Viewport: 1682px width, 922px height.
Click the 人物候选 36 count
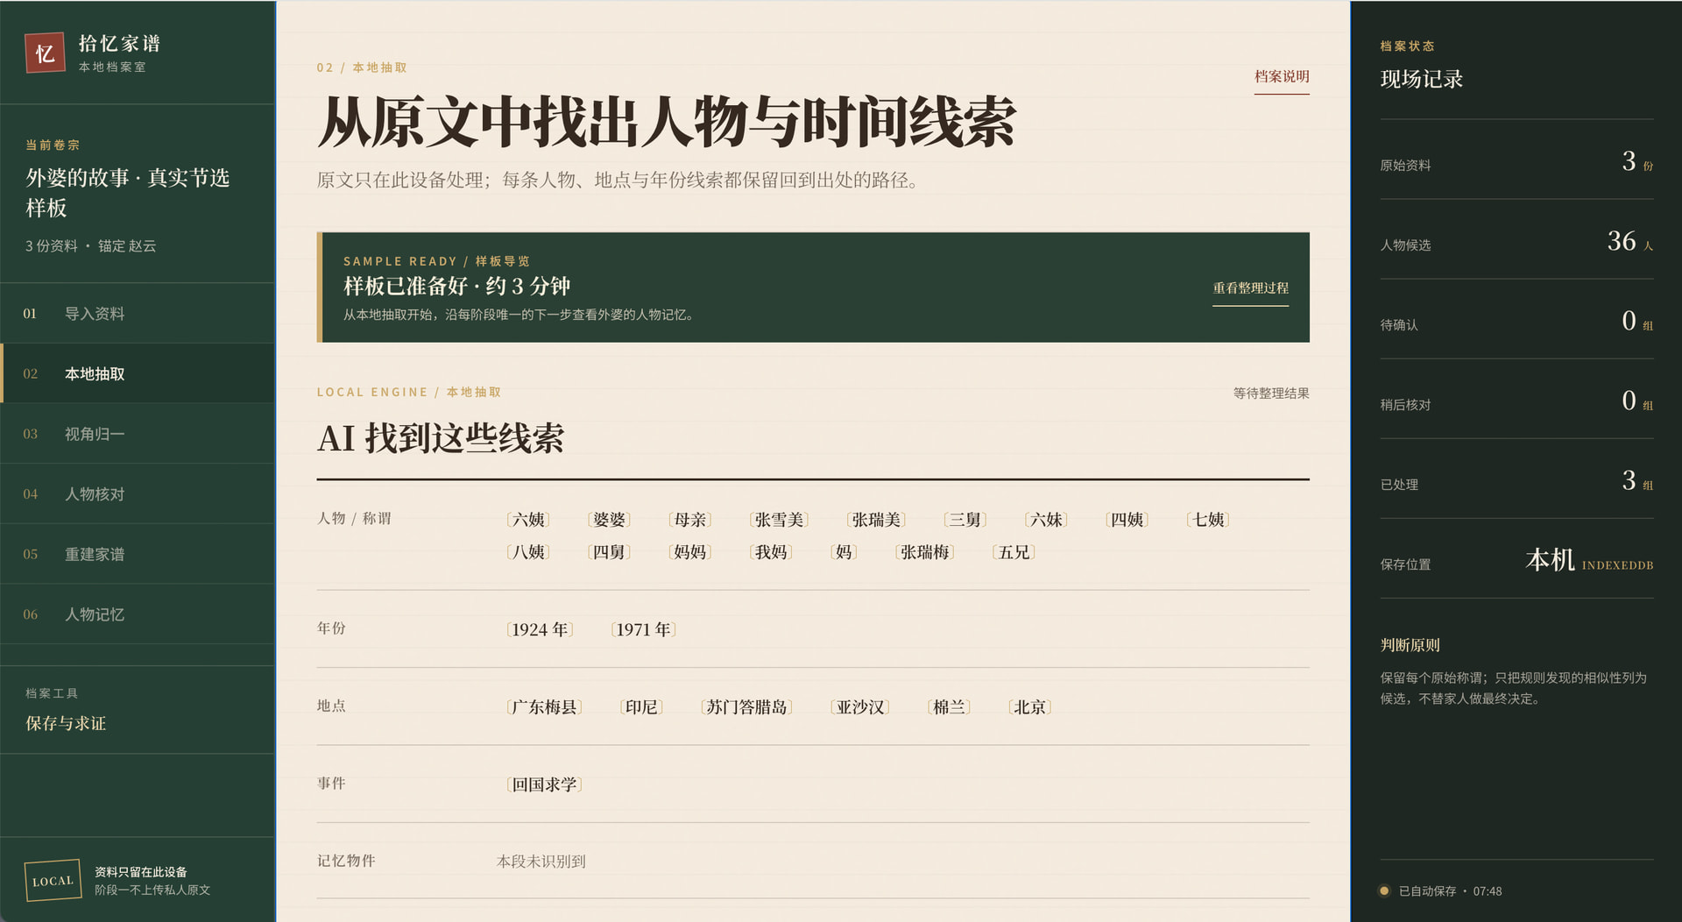(x=1629, y=241)
